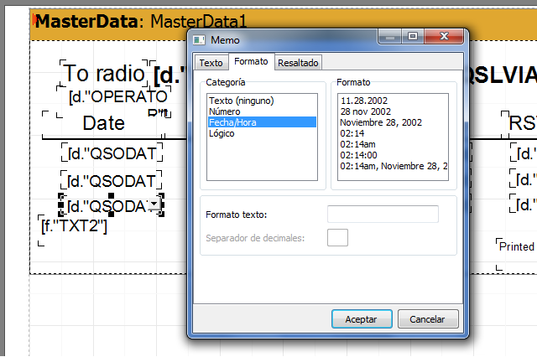Viewport: 537px width, 357px height.
Task: Select the Formato tab
Action: click(x=251, y=62)
